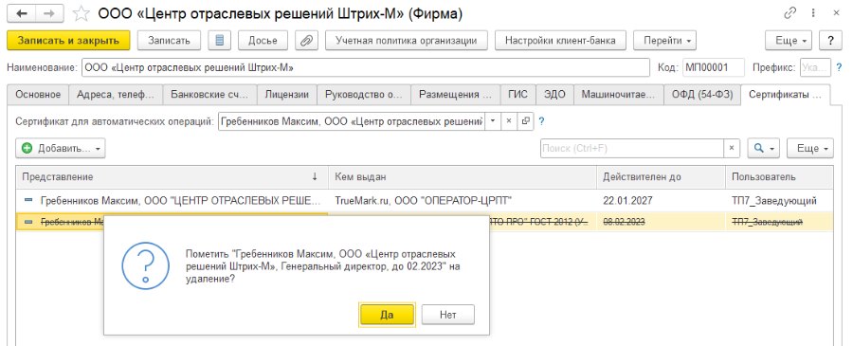Click the Пользователь column header
The width and height of the screenshot is (853, 346).
[x=779, y=177]
